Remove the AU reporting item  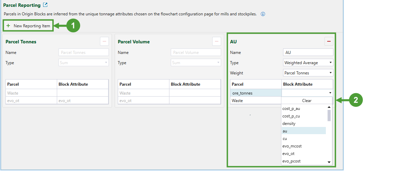(x=329, y=41)
